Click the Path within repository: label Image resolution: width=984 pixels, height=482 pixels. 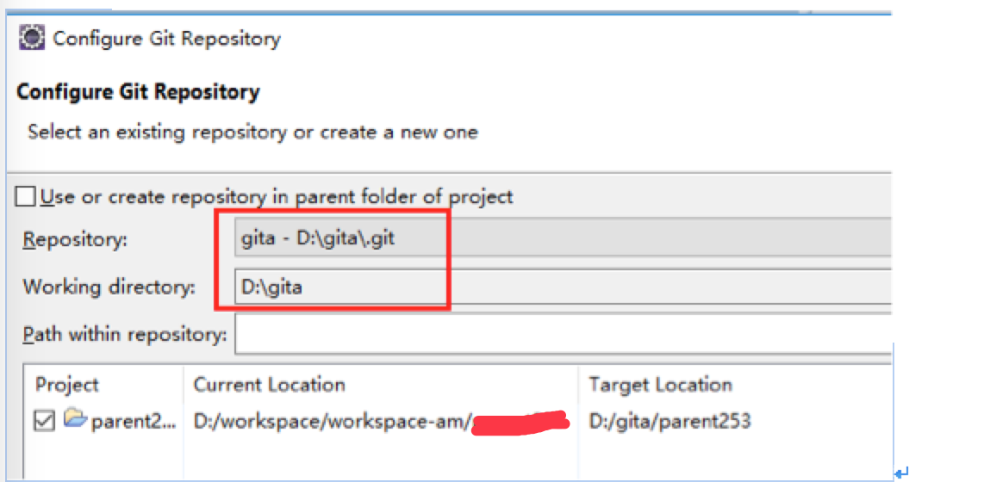125,334
